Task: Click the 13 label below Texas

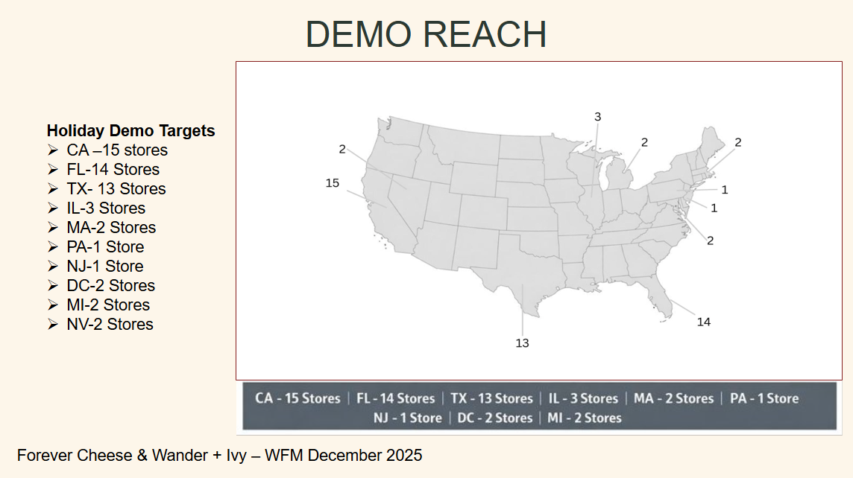Action: [x=522, y=343]
